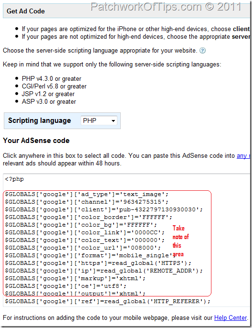Click the 'Choose the server-side scripting language' sentence
This screenshot has width=252, height=328.
click(100, 51)
